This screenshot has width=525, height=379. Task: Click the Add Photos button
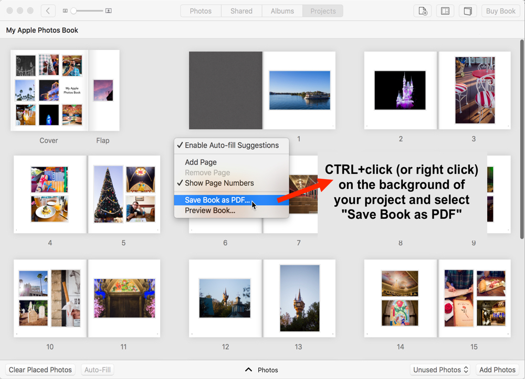pos(497,370)
